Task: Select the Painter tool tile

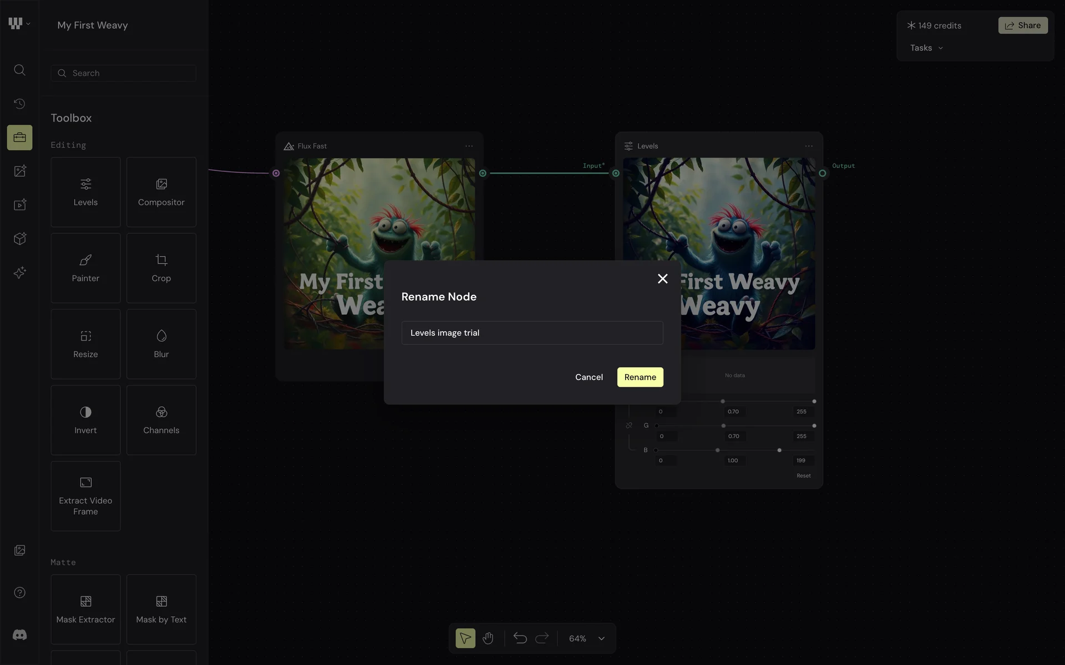Action: (85, 268)
